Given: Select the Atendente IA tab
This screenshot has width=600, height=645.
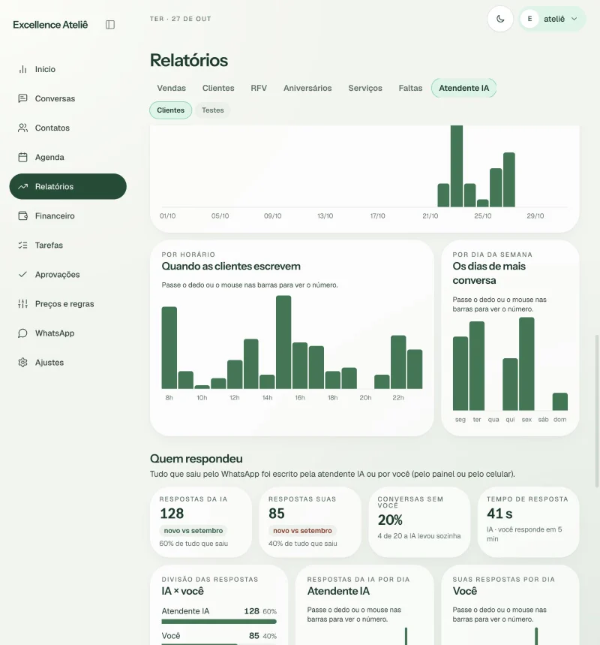Looking at the screenshot, I should [464, 88].
